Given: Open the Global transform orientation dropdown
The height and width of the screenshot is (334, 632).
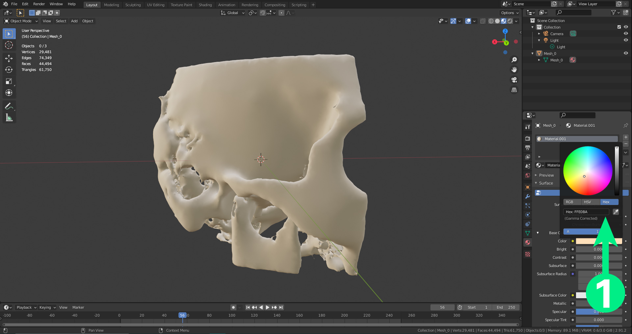Looking at the screenshot, I should pyautogui.click(x=233, y=13).
